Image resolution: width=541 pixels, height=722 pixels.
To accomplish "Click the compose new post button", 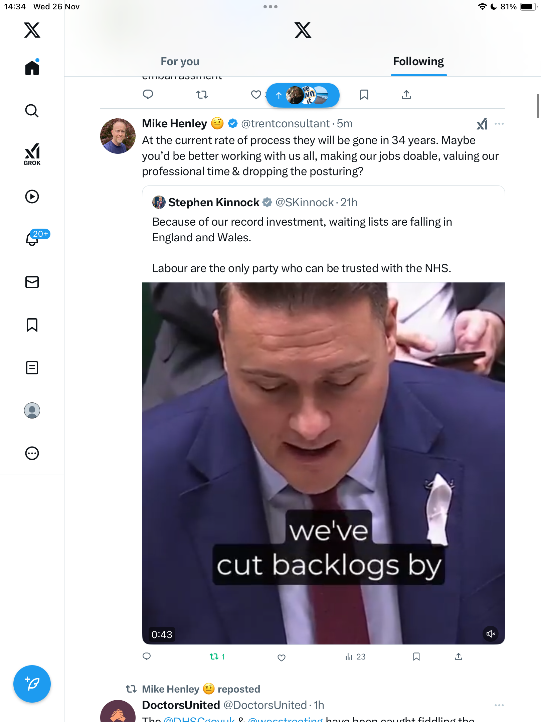I will point(32,684).
